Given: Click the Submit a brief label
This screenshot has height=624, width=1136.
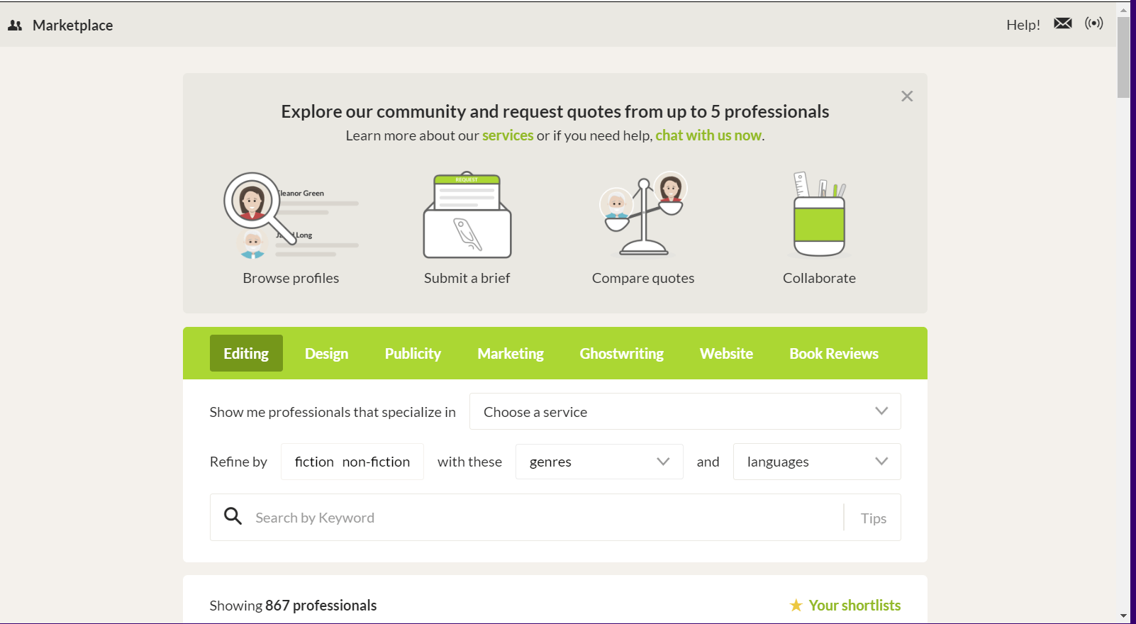Looking at the screenshot, I should coord(467,278).
